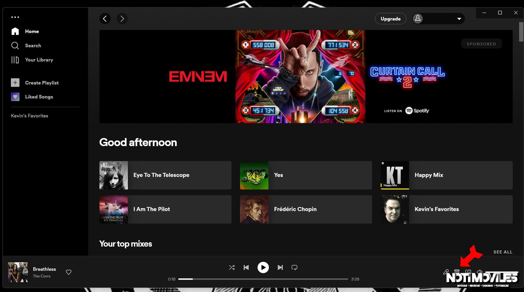This screenshot has height=292, width=524.
Task: Skip to the previous track
Action: click(x=246, y=267)
